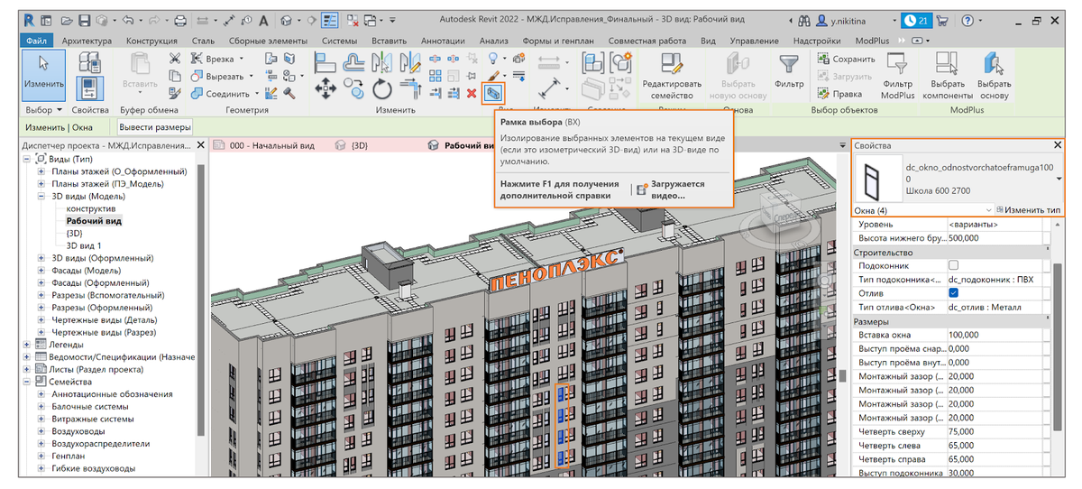Click the Text 'A' icon in quick access toolbar
Screen dimensions: 1082x489
click(x=265, y=20)
